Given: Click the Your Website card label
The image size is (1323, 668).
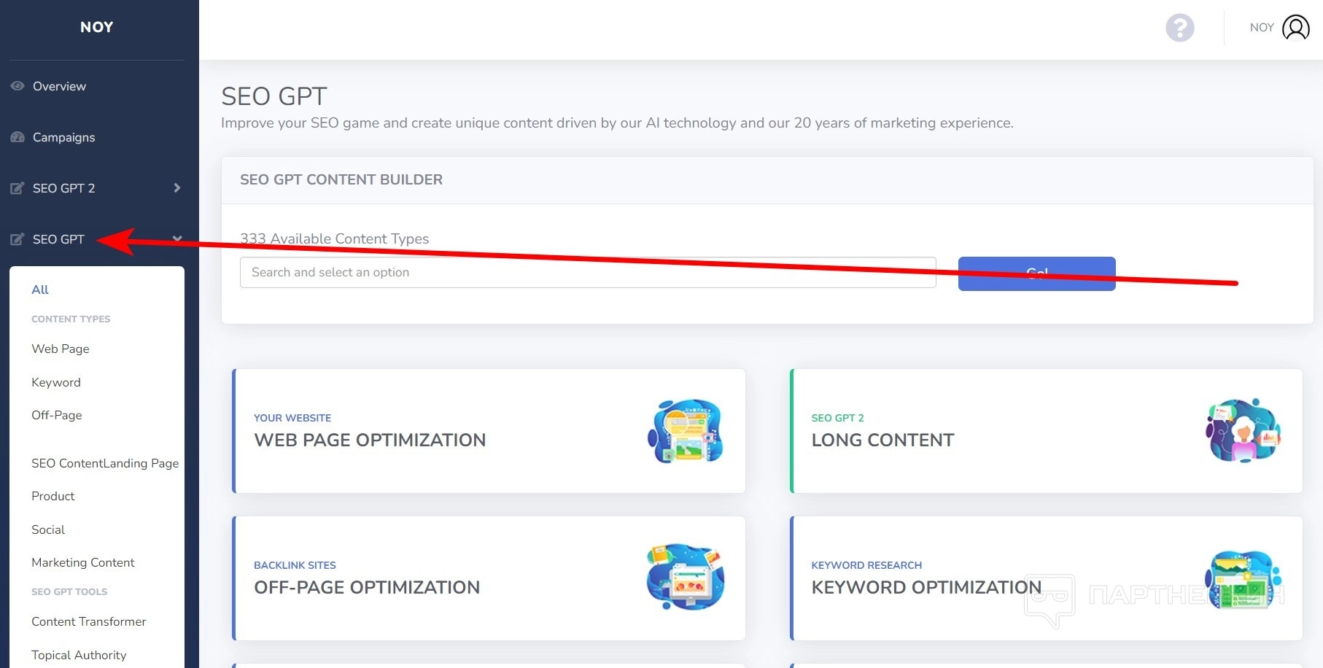Looking at the screenshot, I should pos(292,418).
